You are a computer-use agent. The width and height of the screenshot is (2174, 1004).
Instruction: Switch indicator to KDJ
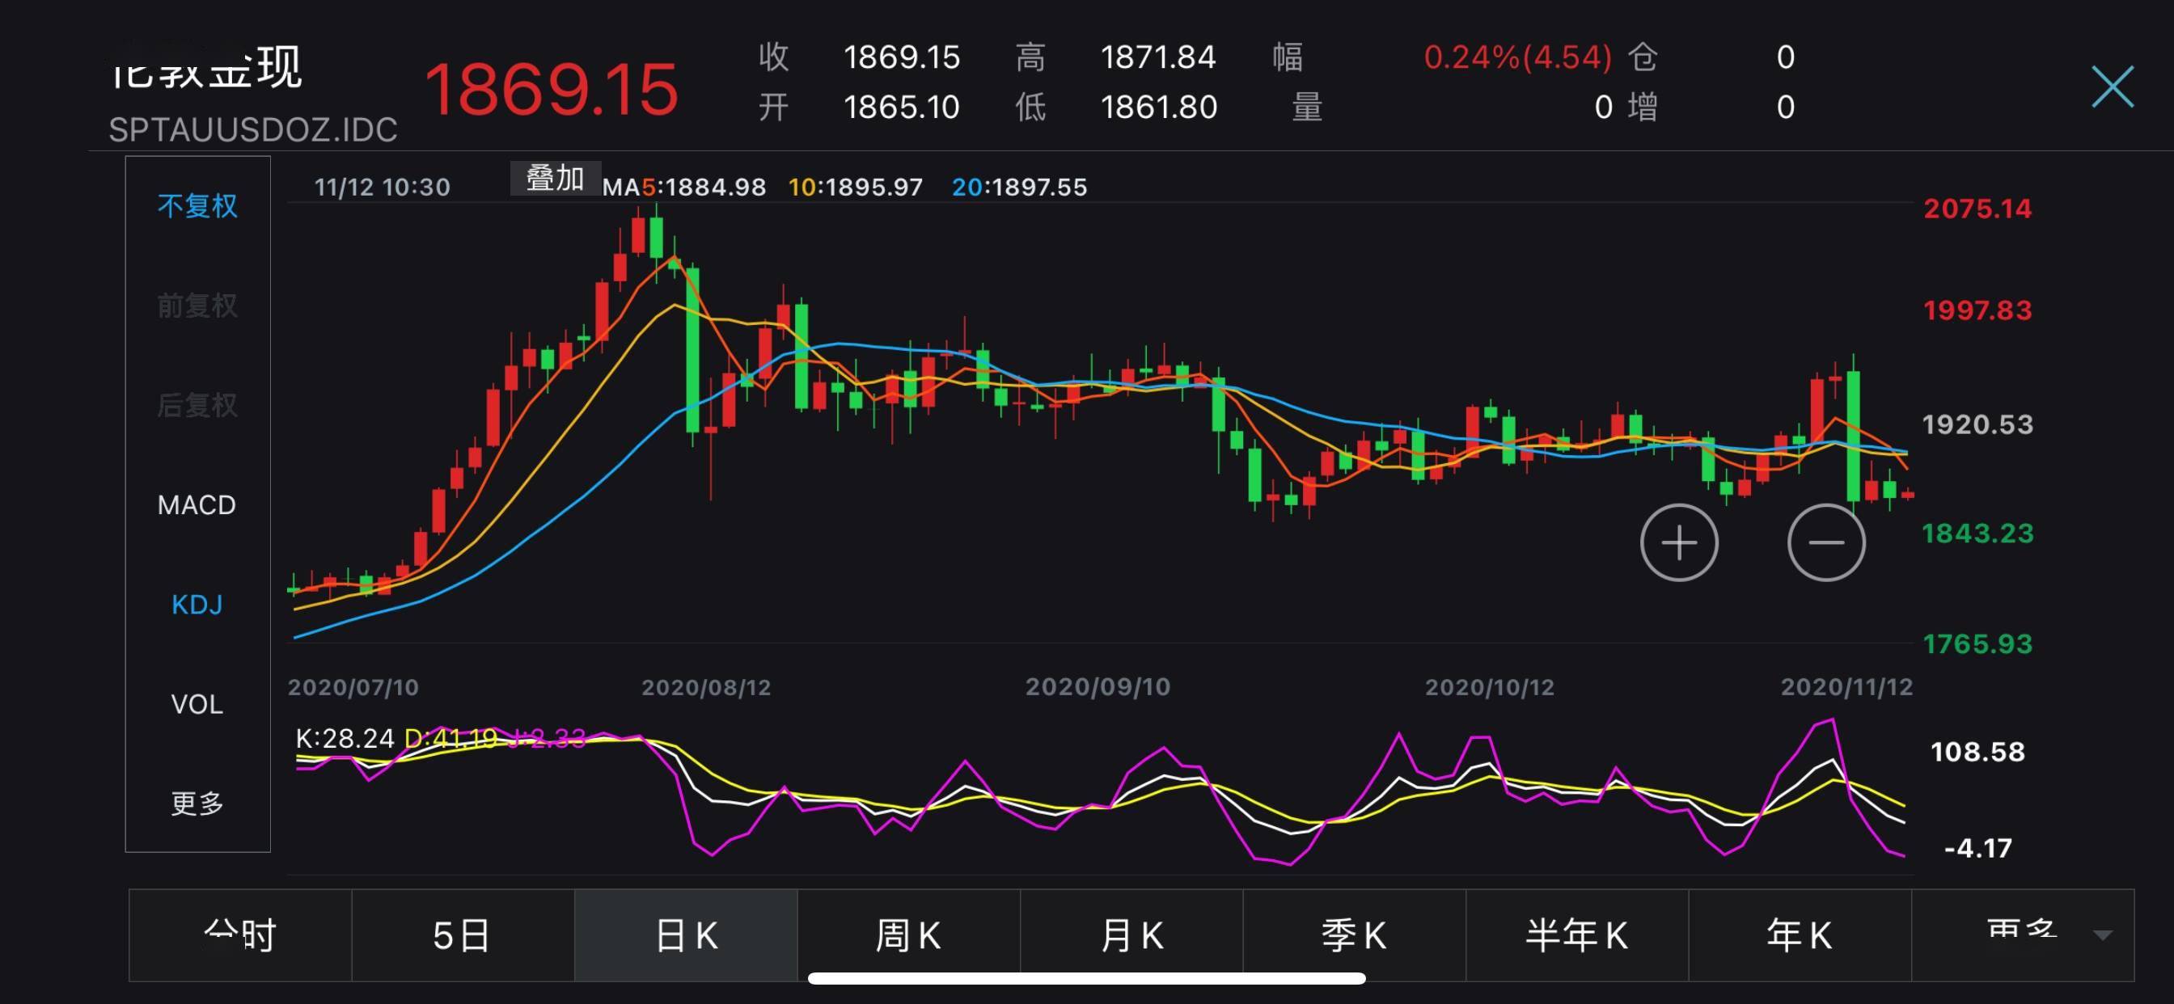[x=196, y=604]
